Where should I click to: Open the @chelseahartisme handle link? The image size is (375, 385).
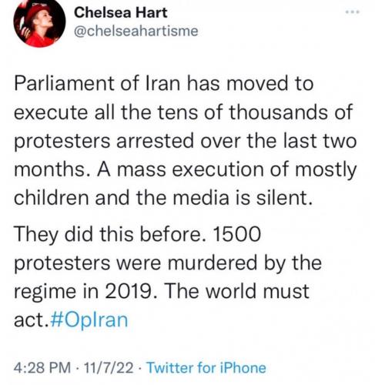click(136, 32)
